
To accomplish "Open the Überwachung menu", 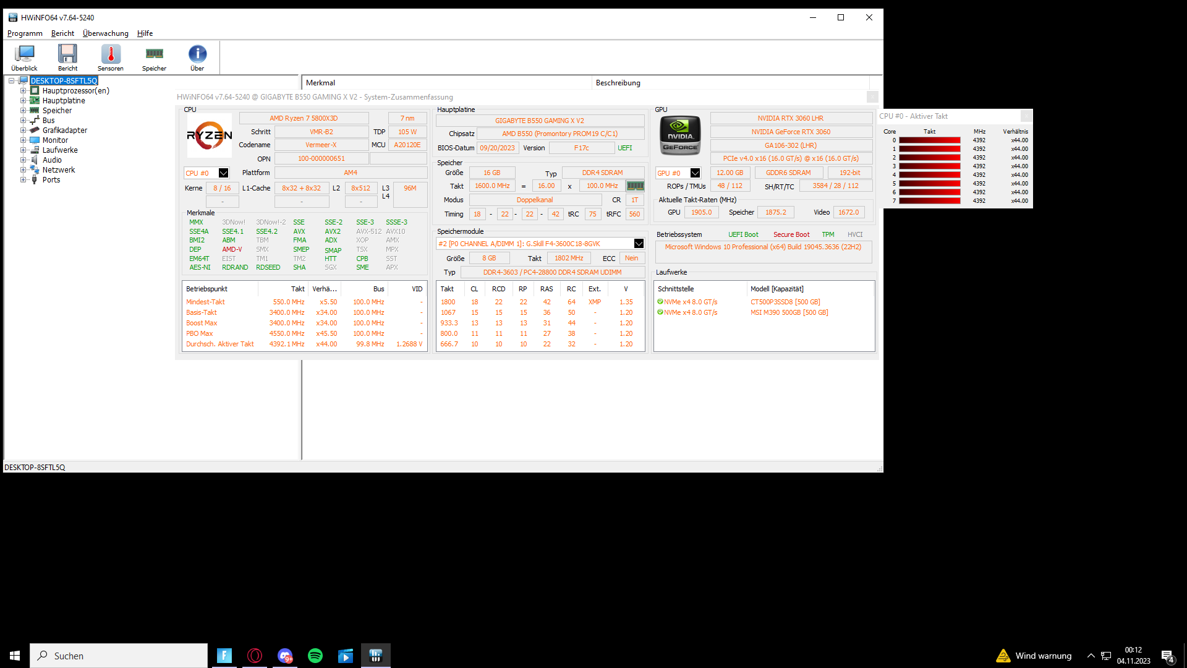I will coord(106,33).
